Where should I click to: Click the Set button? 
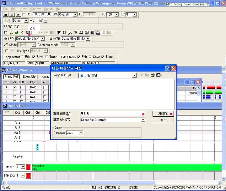point(7,21)
